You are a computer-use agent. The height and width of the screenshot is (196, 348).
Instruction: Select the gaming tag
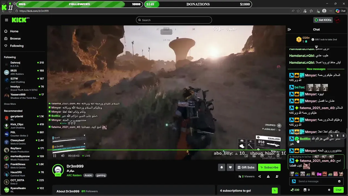click(101, 175)
